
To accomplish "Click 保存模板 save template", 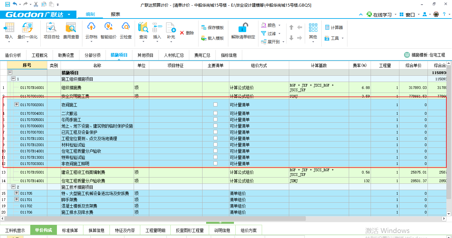I will pyautogui.click(x=213, y=27).
